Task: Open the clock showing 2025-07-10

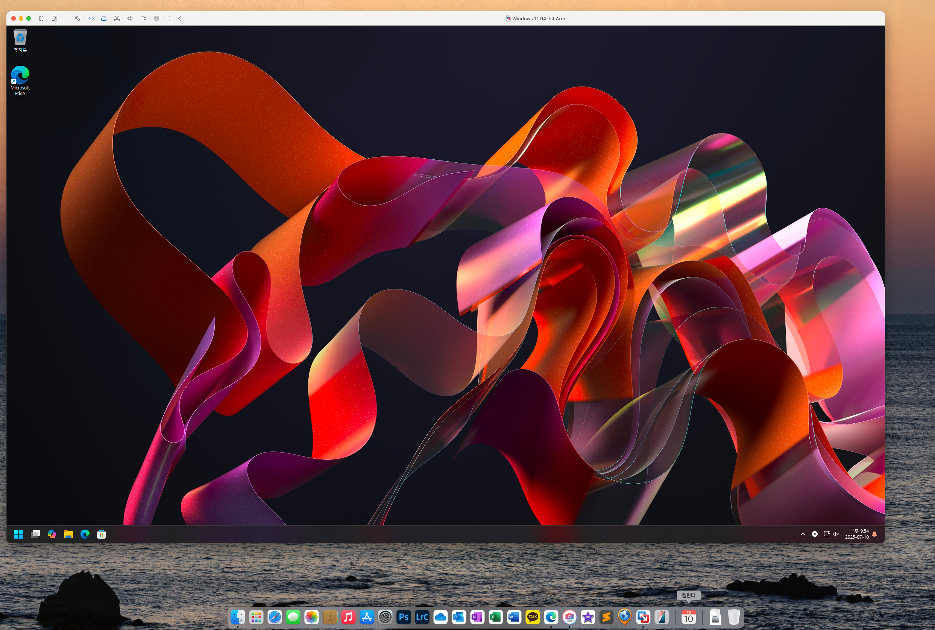Action: 857,534
